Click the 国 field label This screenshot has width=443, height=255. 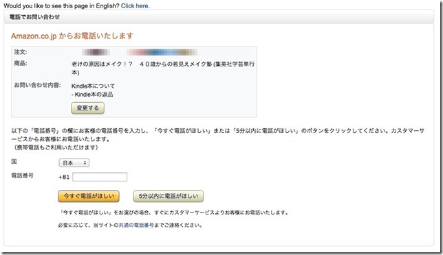14,162
